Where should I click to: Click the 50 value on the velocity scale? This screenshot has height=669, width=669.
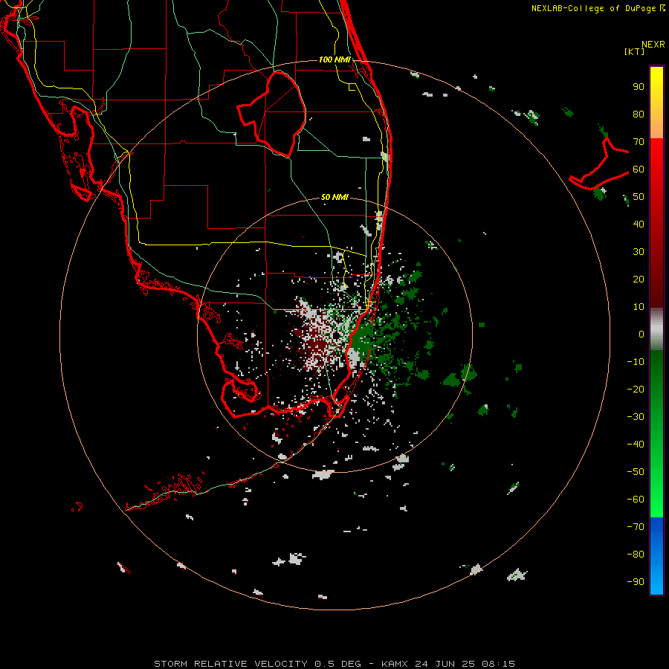click(x=639, y=197)
